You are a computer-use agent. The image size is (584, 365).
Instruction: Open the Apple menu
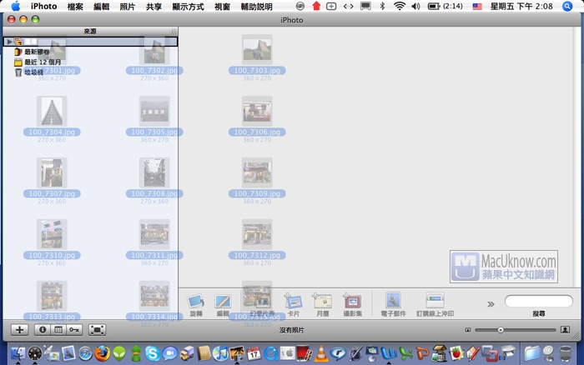[16, 7]
